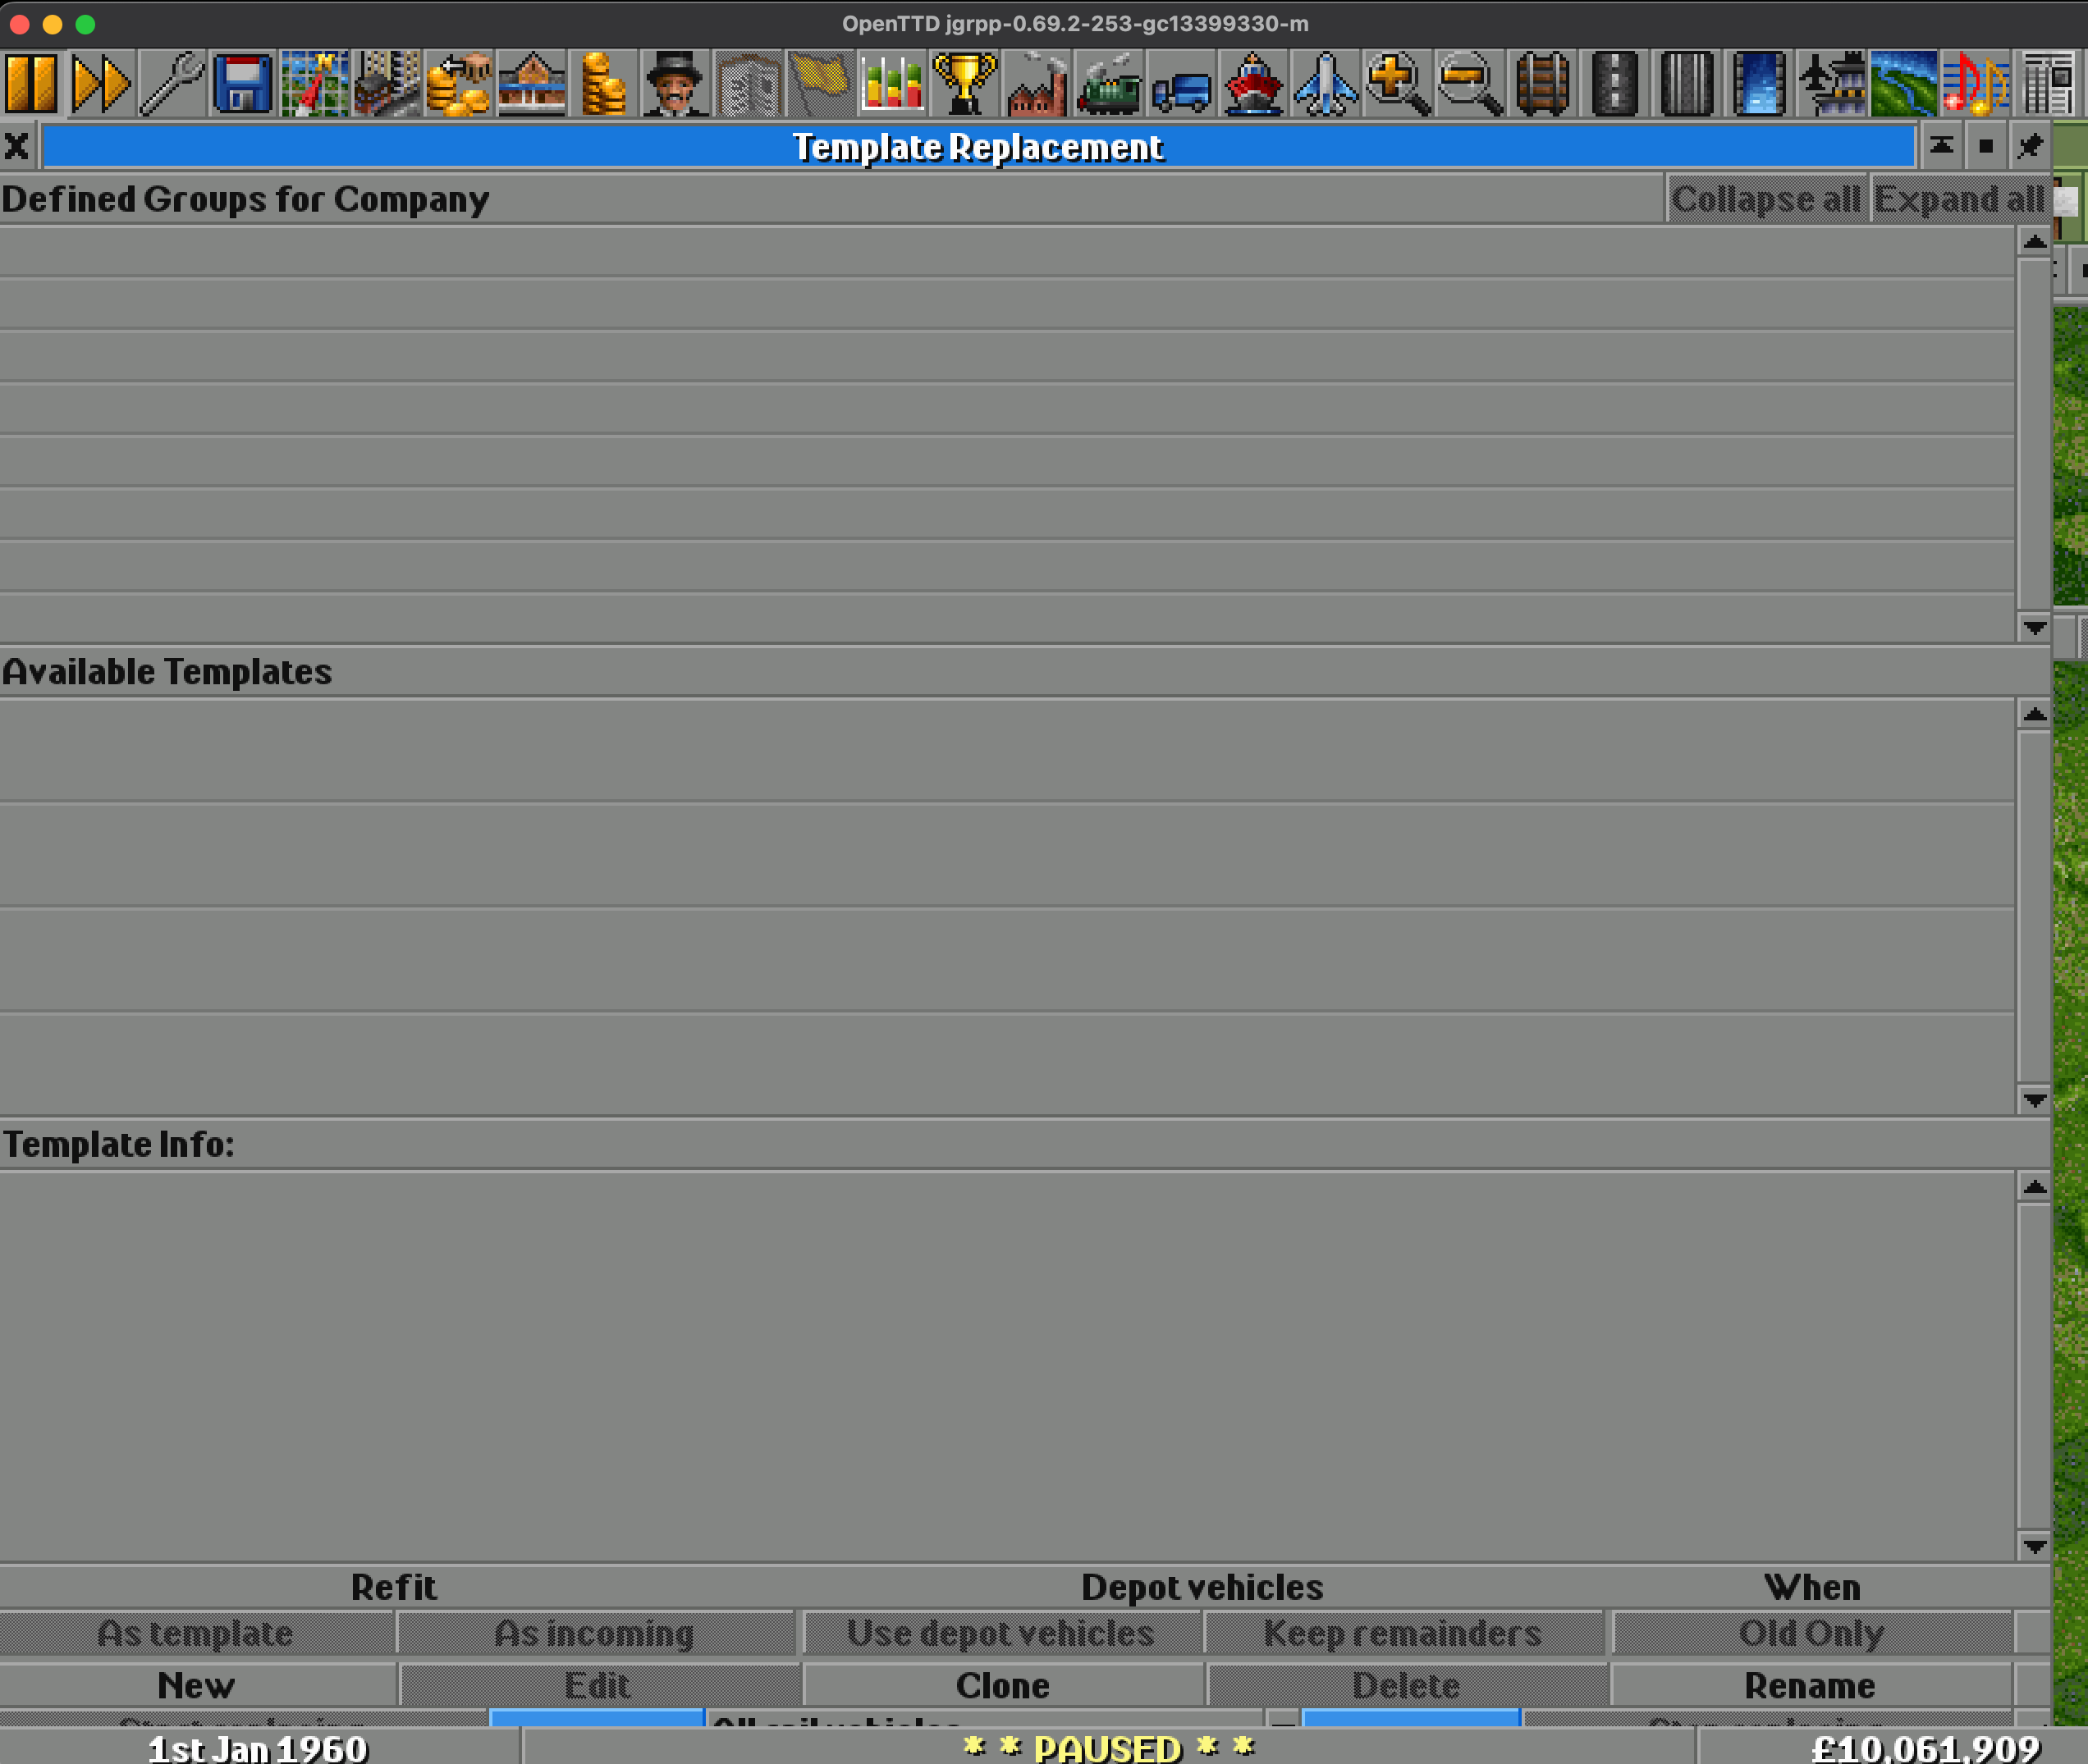Viewport: 2088px width, 1764px height.
Task: Click the airplane aircraft list icon
Action: (x=1325, y=84)
